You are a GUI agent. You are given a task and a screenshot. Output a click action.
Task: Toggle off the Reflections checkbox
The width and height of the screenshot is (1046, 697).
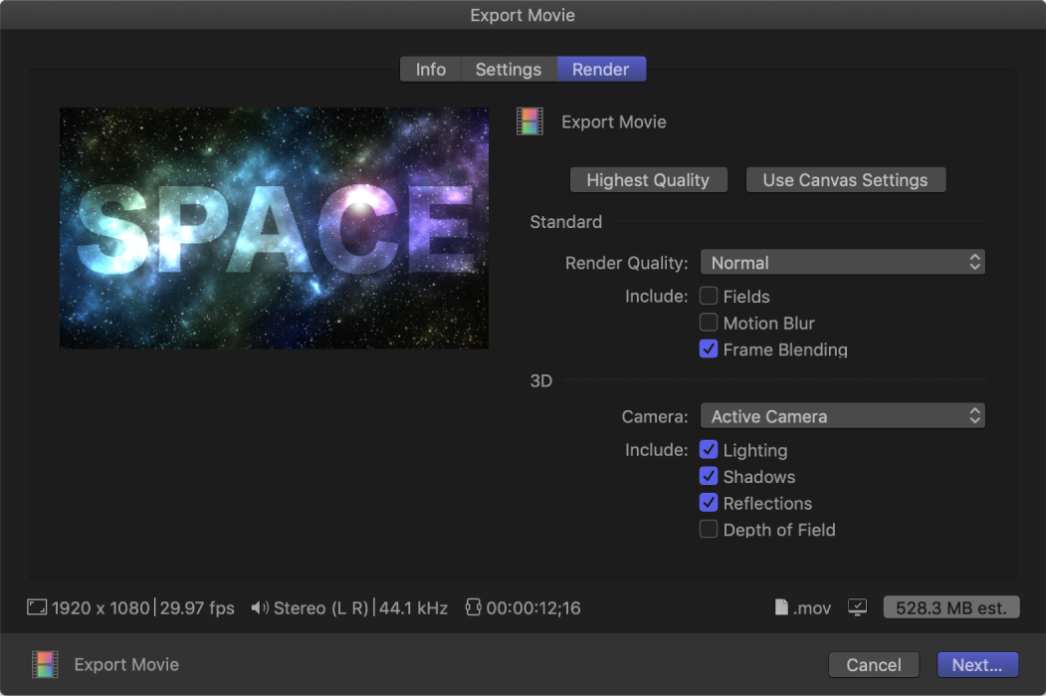(709, 503)
